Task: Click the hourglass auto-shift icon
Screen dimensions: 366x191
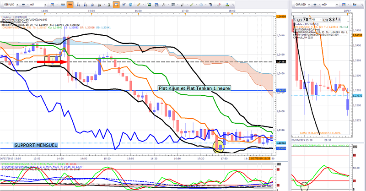Action: [109, 5]
